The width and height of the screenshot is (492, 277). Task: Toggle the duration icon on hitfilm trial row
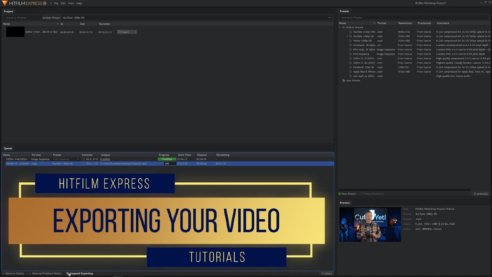pyautogui.click(x=83, y=159)
